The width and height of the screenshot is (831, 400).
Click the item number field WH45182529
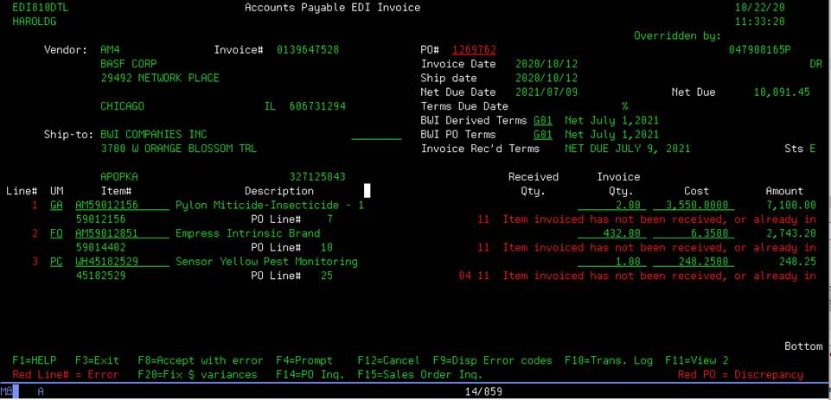122,262
